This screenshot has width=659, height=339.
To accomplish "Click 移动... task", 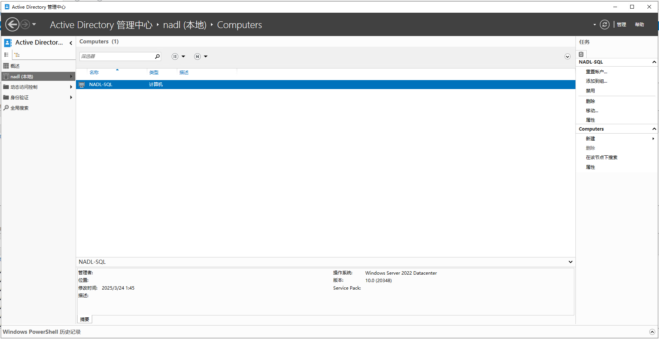I will pyautogui.click(x=592, y=110).
